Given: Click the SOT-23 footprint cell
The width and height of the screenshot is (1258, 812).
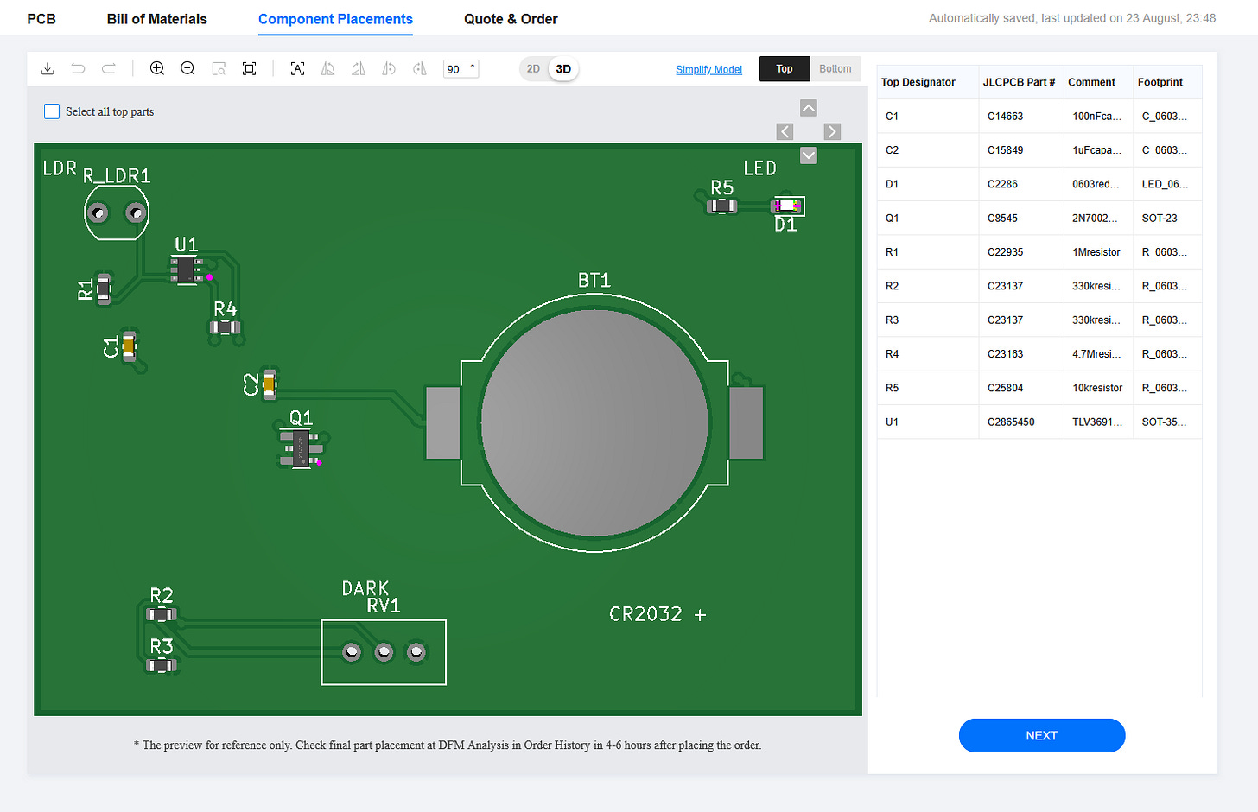Looking at the screenshot, I should [x=1167, y=218].
